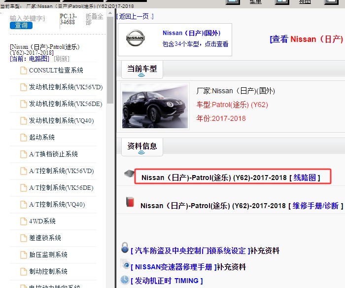
Task: Click 返回上一页 back link
Action: 135,16
